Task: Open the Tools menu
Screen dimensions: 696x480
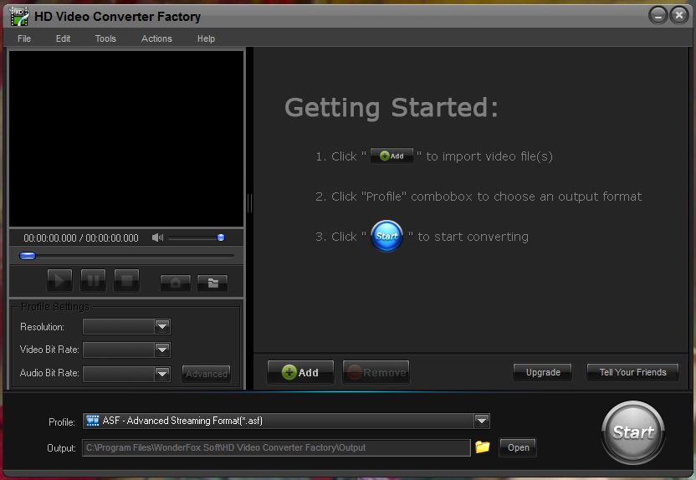Action: coord(105,38)
